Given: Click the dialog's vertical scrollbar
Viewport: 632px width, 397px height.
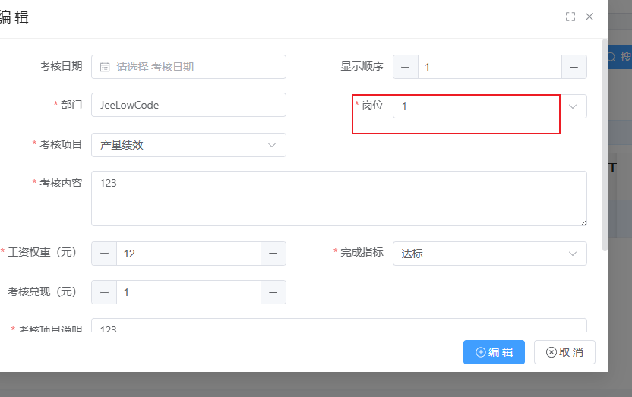Looking at the screenshot, I should pyautogui.click(x=605, y=144).
